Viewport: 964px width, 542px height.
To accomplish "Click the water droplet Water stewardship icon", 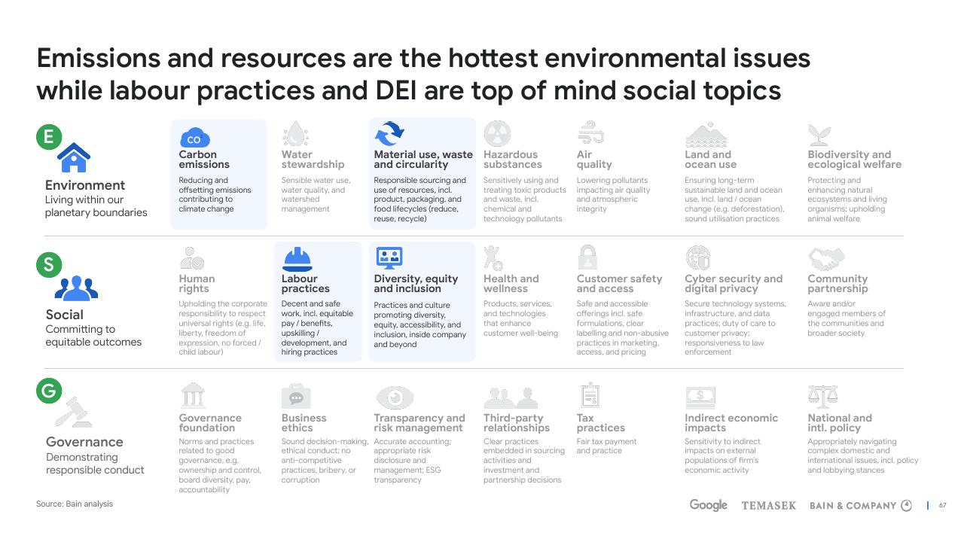I will 294,135.
